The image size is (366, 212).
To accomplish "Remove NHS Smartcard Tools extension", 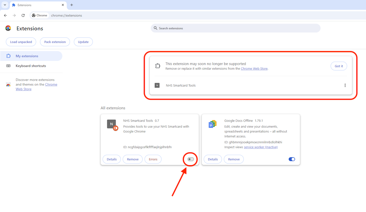I will tap(132, 159).
